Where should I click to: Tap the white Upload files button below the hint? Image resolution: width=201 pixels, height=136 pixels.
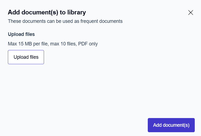point(26,57)
